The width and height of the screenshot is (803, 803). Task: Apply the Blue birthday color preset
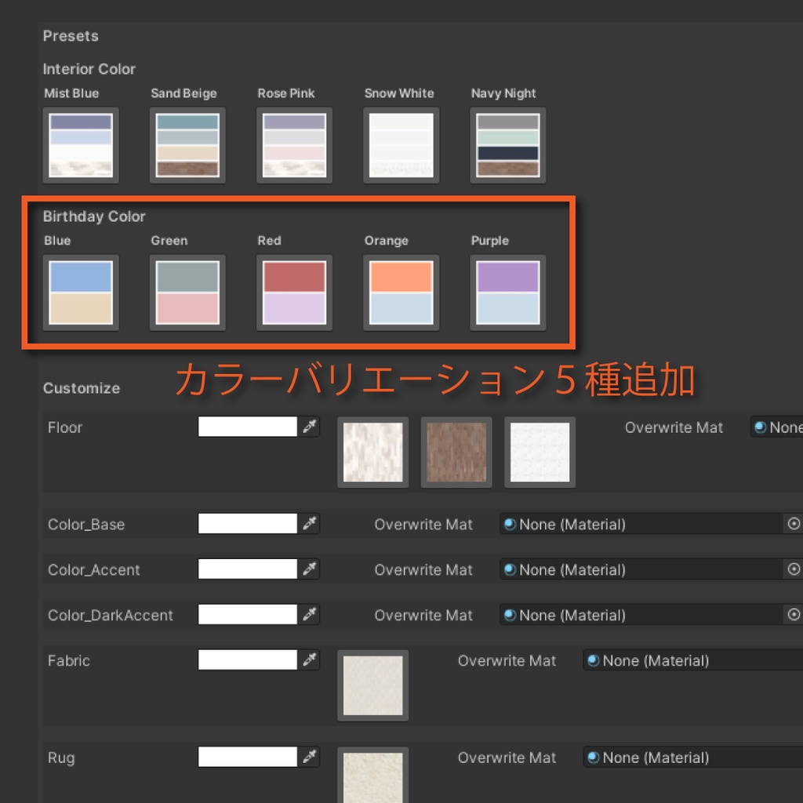click(x=81, y=292)
